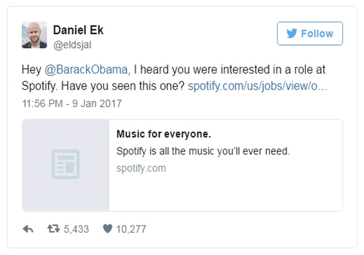Click the article placeholder icon in link card
Screen dimensions: 364x255
[x=66, y=164]
